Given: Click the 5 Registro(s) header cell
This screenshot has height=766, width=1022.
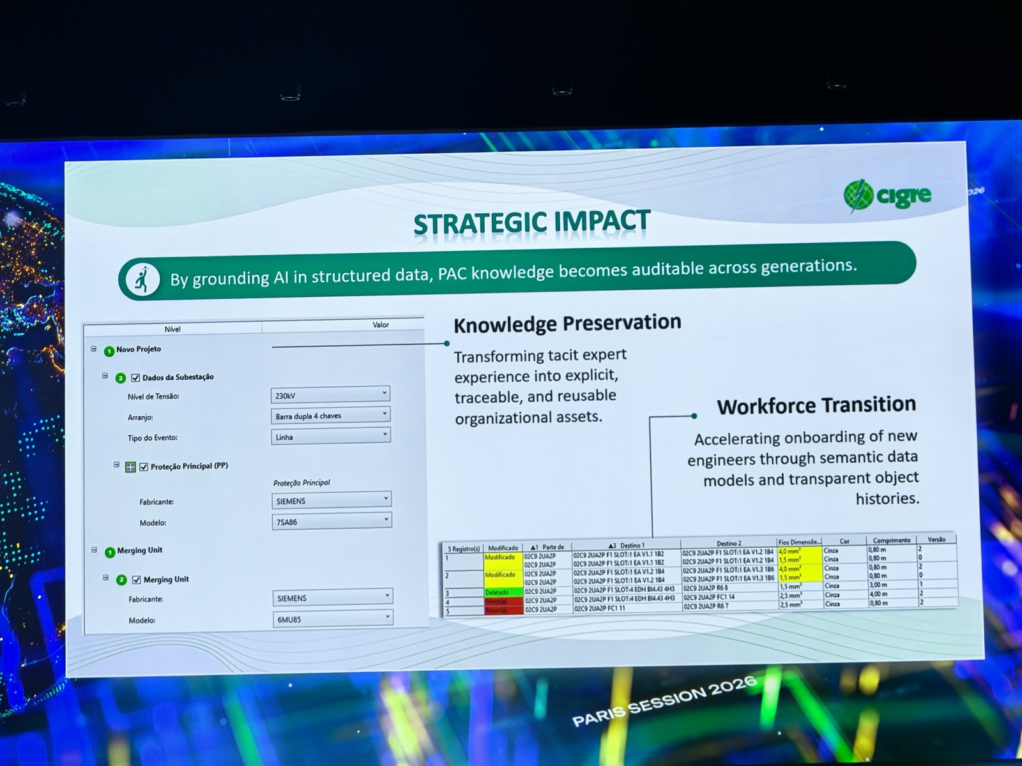Looking at the screenshot, I should (x=464, y=548).
